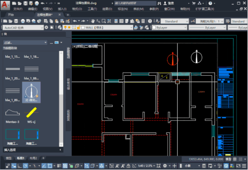This screenshot has height=170, width=248.
Task: Toggle Lineweight display in status bar
Action: tap(59, 166)
